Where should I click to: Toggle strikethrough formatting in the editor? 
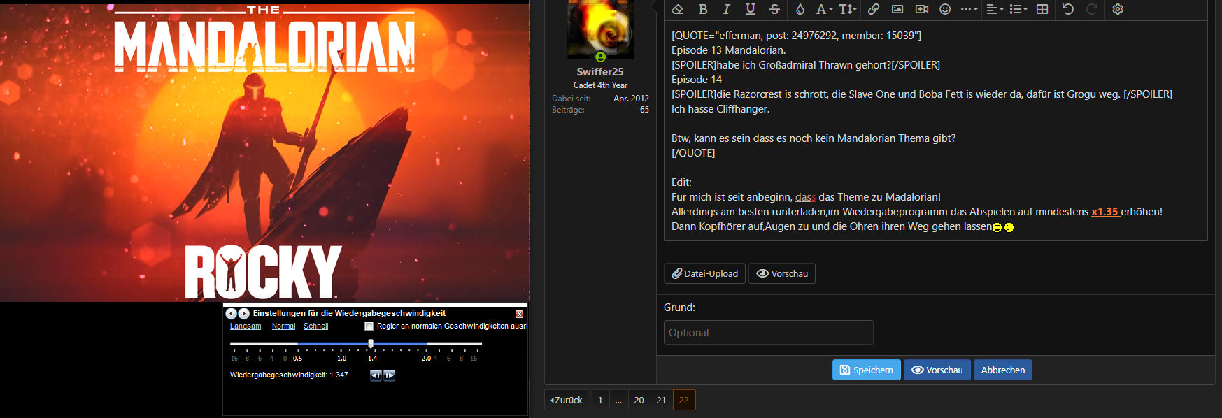click(774, 9)
